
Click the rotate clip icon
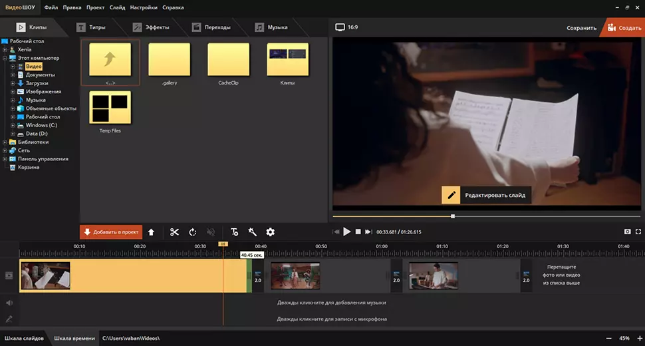[193, 232]
